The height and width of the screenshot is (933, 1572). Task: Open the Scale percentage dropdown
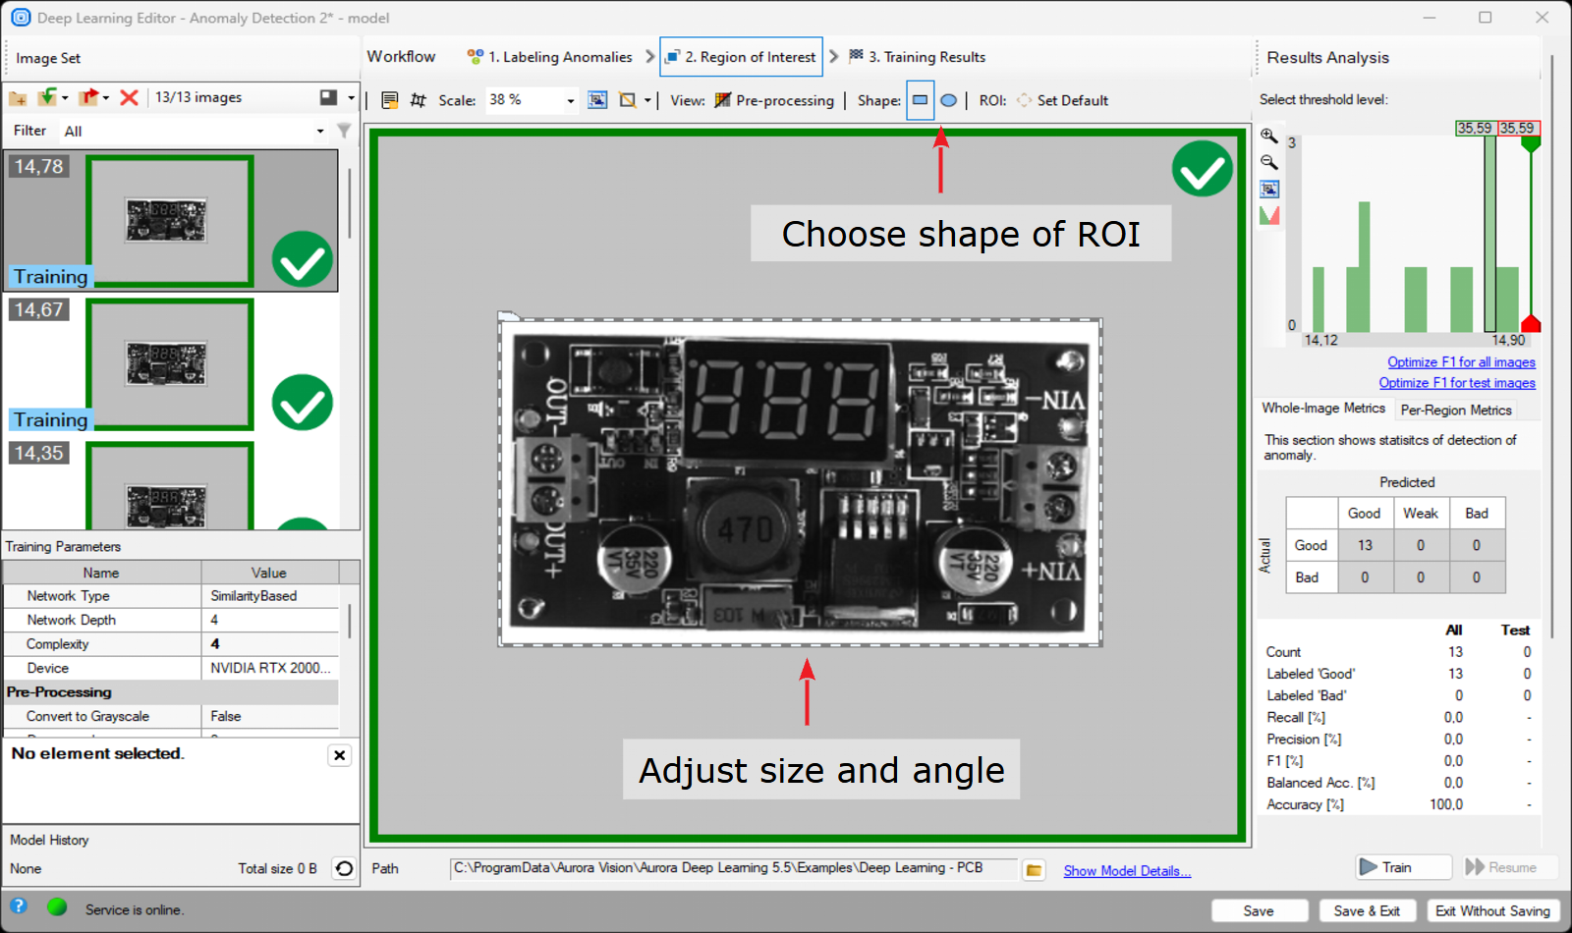click(570, 101)
